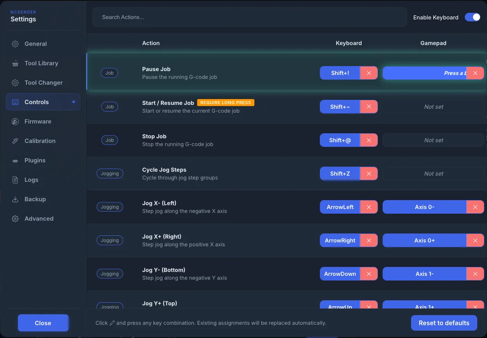Remove the Axis 0- gamepad binding
Viewport: 487px width, 338px height.
pos(475,207)
